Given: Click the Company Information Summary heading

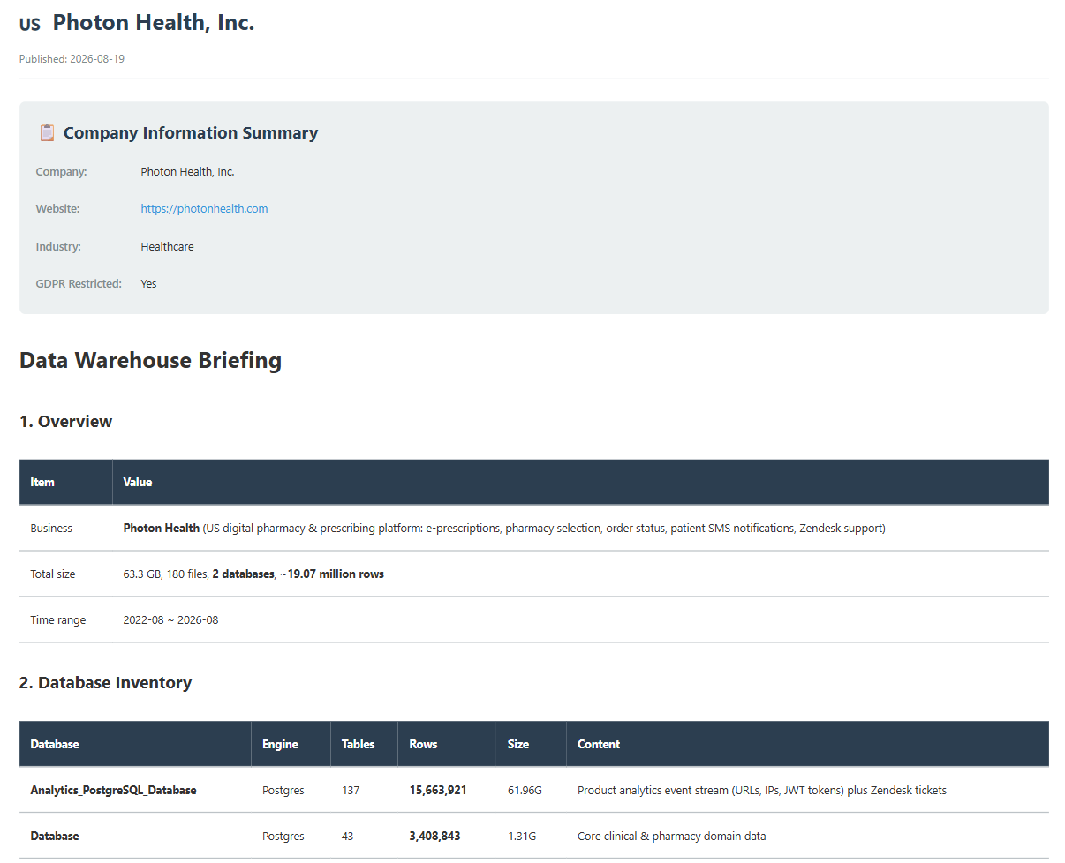Looking at the screenshot, I should [x=191, y=133].
